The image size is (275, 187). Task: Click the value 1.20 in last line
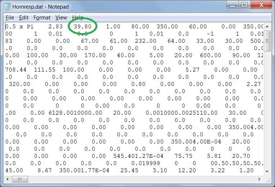pos(247,170)
